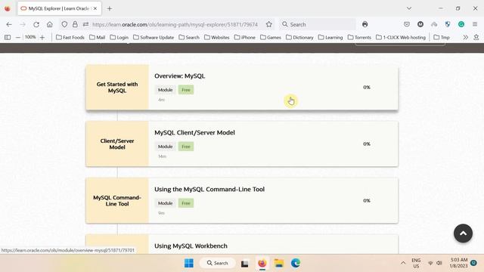The height and width of the screenshot is (272, 484).
Task: Click Free badge under Overview: MySQL
Action: (186, 90)
